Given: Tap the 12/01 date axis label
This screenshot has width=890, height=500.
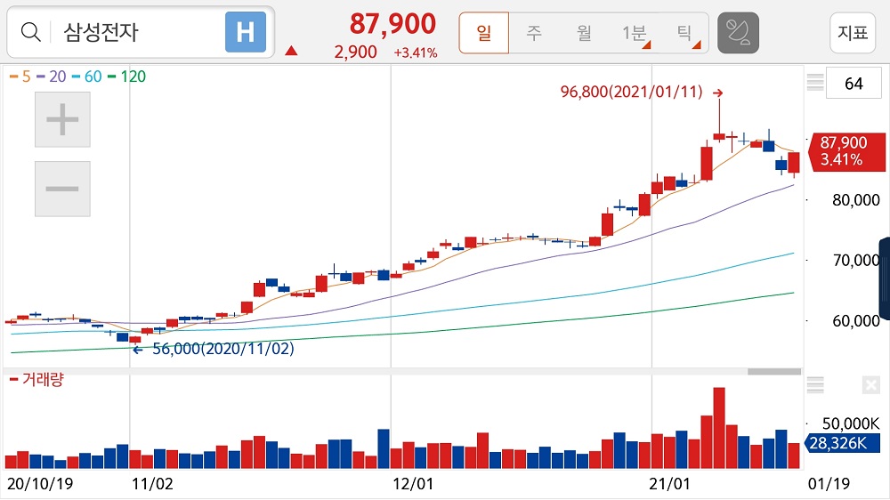Looking at the screenshot, I should pyautogui.click(x=413, y=484).
